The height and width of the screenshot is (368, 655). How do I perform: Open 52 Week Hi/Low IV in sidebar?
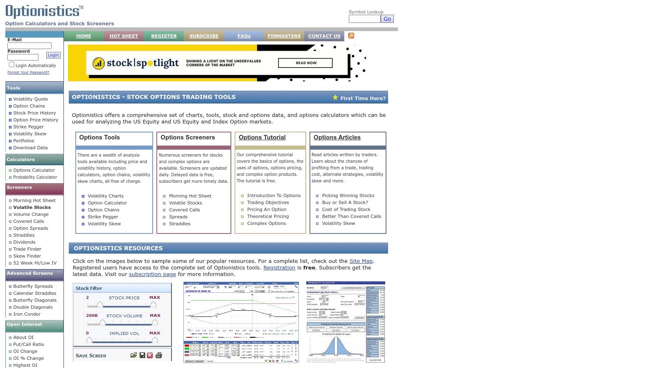[35, 263]
